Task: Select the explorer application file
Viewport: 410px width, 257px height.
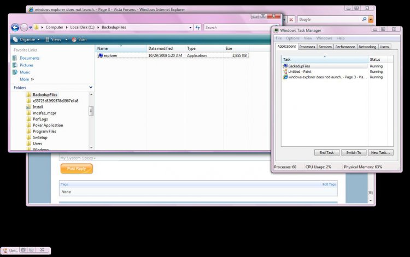Action: click(x=172, y=55)
